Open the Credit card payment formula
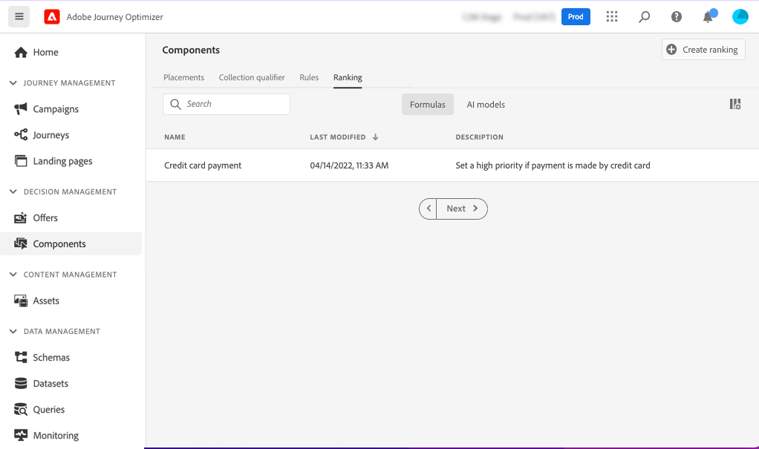 tap(201, 165)
